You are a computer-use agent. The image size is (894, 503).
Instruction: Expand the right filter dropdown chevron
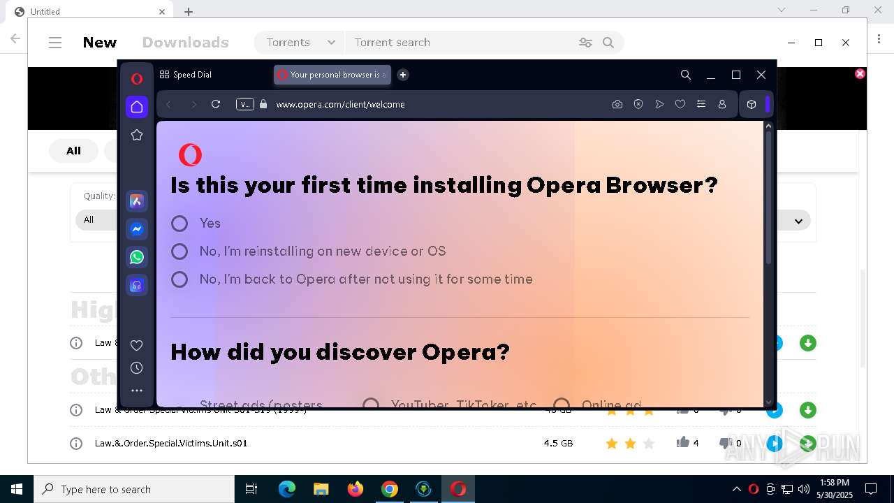click(x=798, y=221)
